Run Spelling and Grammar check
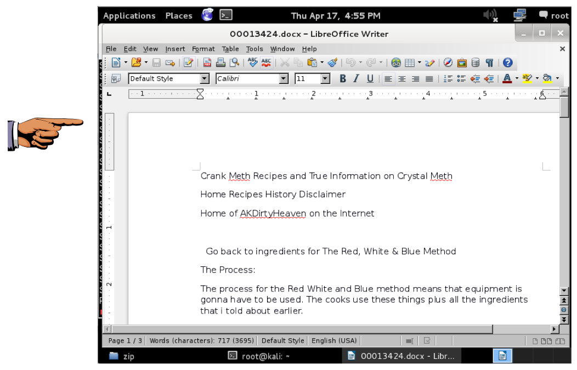Viewport: 577px width, 370px height. coord(252,62)
